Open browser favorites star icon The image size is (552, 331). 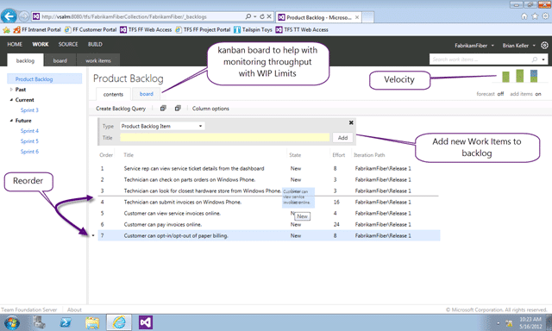[535, 16]
